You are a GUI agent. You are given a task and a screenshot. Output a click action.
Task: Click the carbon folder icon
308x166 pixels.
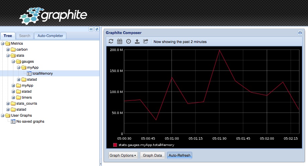click(13, 49)
